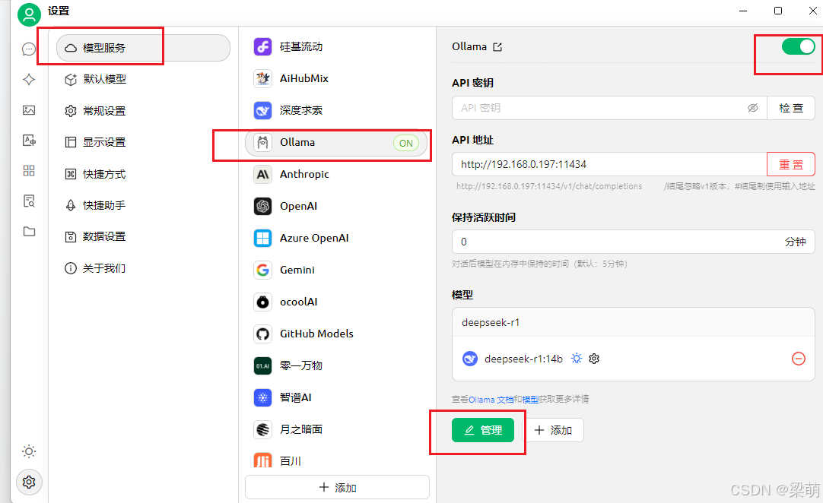
Task: Click the settings gear in sidebar
Action: coord(29,482)
